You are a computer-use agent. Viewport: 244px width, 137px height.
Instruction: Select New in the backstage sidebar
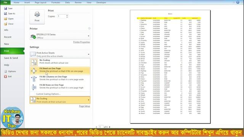[6, 44]
